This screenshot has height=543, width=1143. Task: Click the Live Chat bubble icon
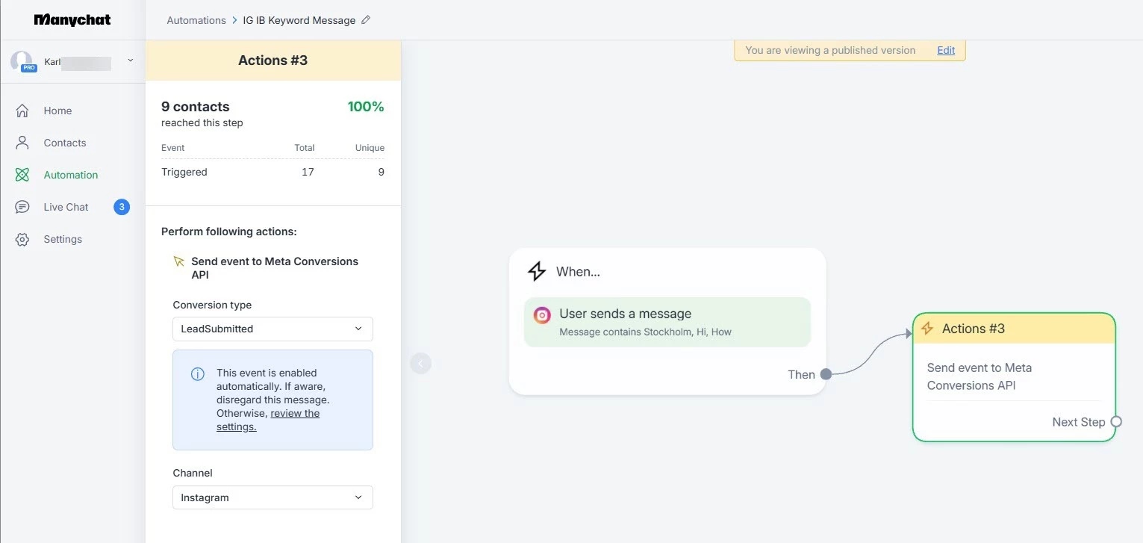point(22,207)
